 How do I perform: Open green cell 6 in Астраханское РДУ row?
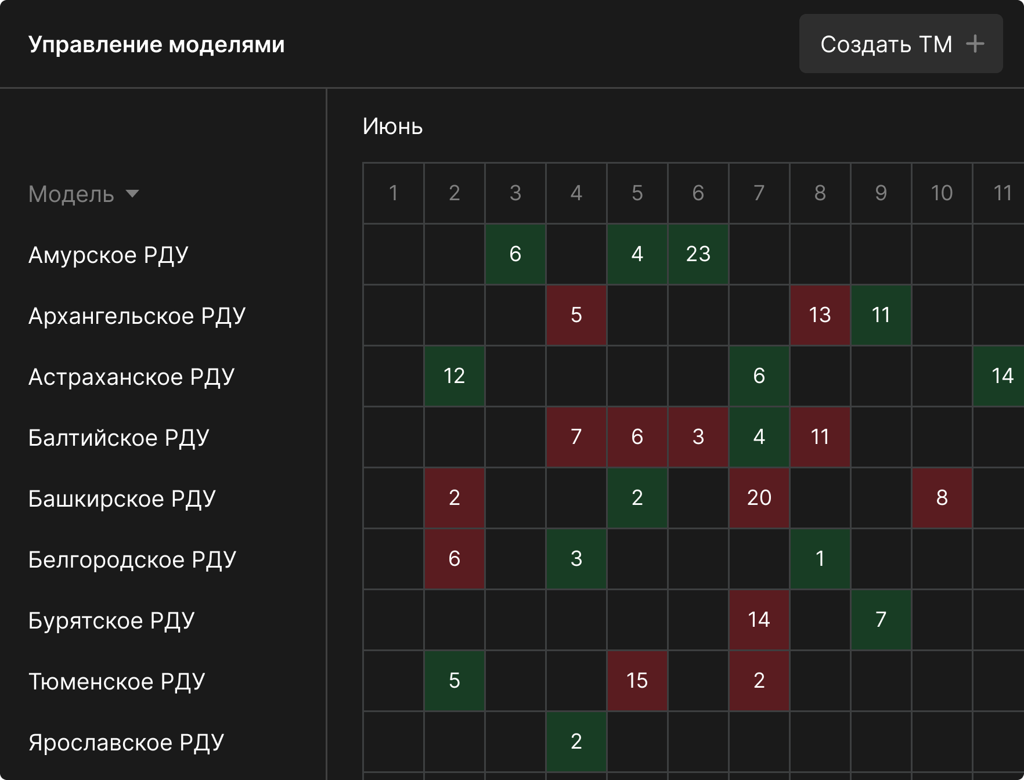tap(759, 376)
